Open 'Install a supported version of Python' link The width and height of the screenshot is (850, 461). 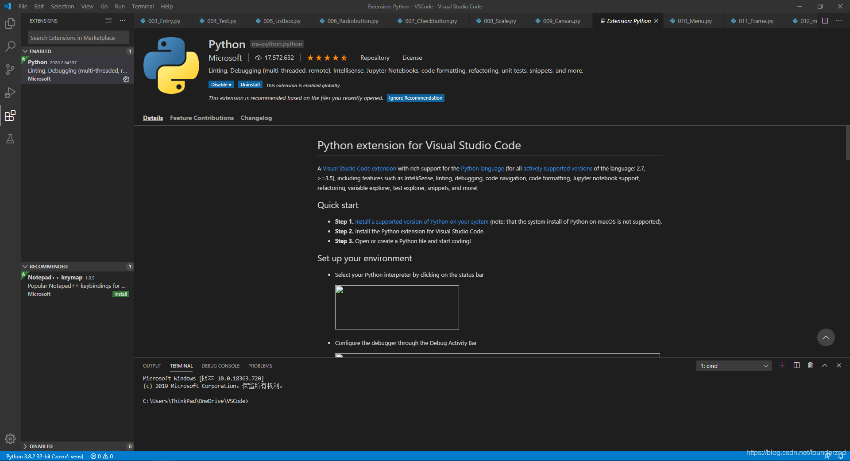422,221
